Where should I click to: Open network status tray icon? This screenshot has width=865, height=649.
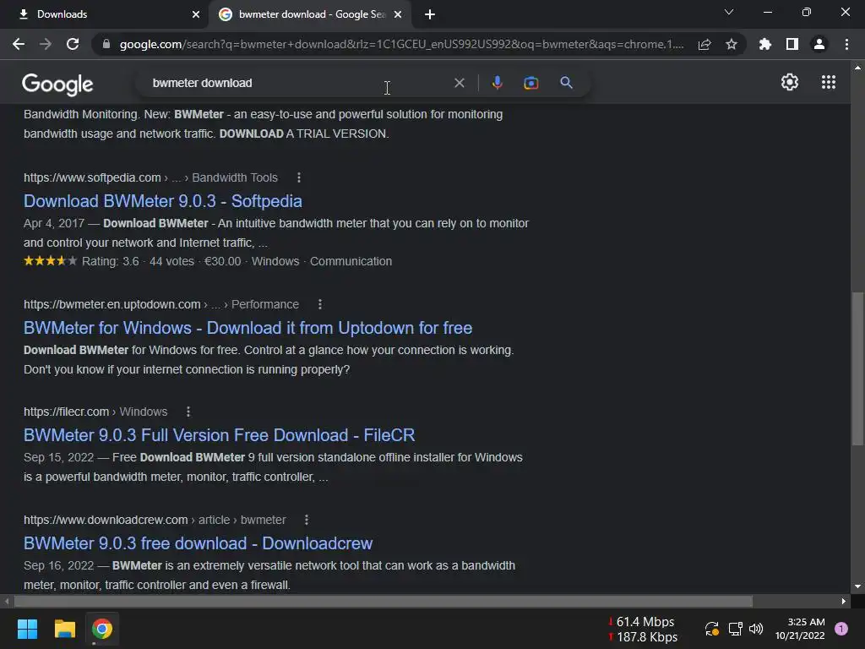click(736, 629)
